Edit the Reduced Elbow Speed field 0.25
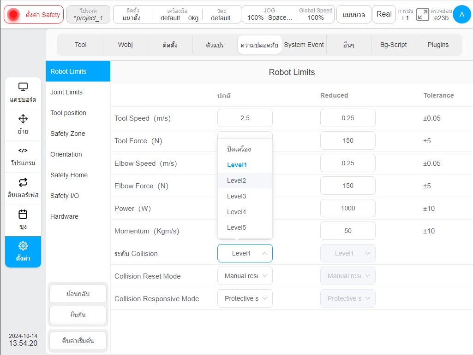The image size is (473, 355). click(348, 163)
